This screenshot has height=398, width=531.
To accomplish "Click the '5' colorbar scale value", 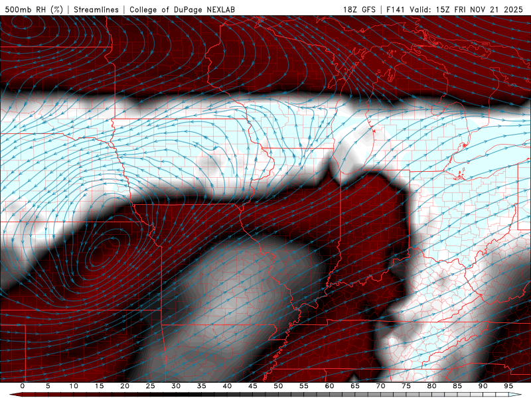I will 48,386.
